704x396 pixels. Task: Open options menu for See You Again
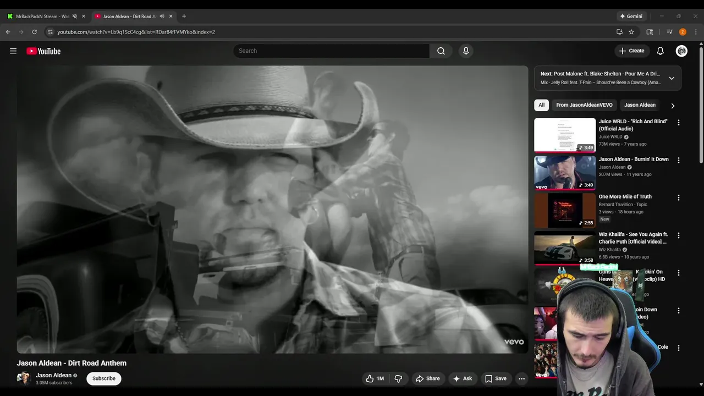678,235
